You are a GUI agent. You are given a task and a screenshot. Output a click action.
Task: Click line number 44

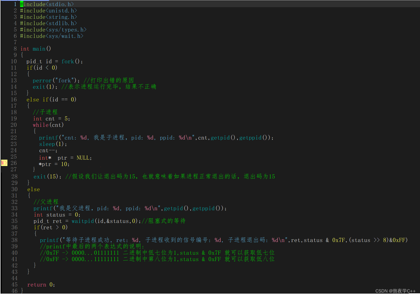[15, 278]
